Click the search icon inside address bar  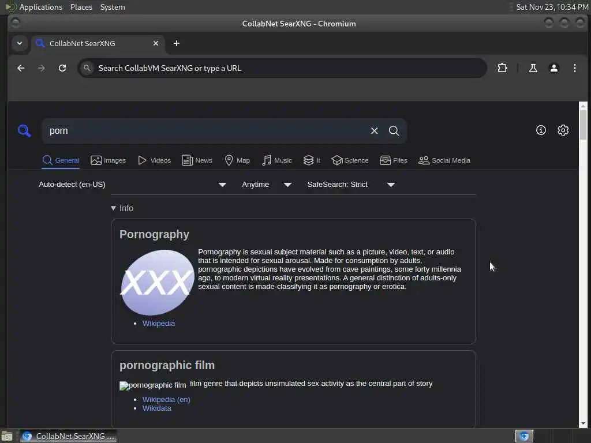87,68
